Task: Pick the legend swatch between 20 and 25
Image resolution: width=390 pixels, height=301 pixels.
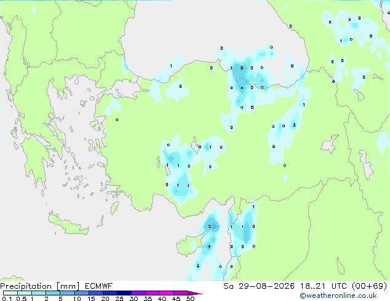Action: (x=110, y=293)
